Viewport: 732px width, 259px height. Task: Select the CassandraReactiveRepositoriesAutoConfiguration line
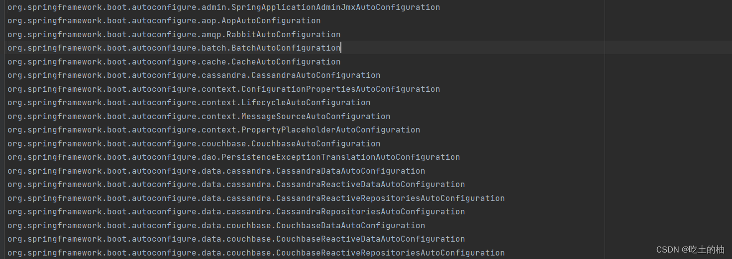coord(256,198)
